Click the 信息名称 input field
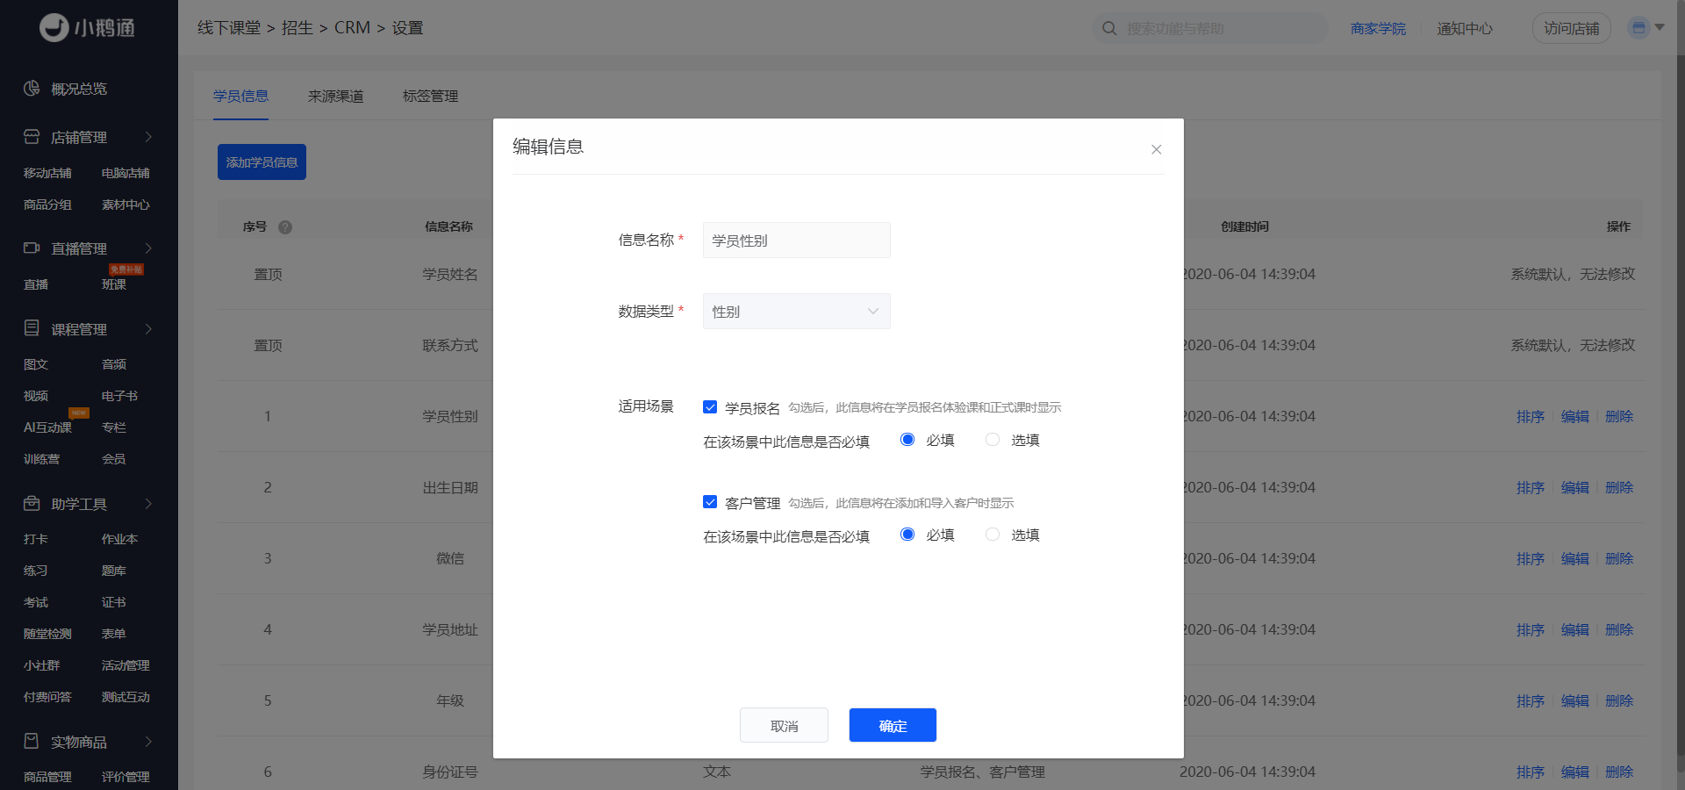Image resolution: width=1685 pixels, height=790 pixels. click(797, 241)
